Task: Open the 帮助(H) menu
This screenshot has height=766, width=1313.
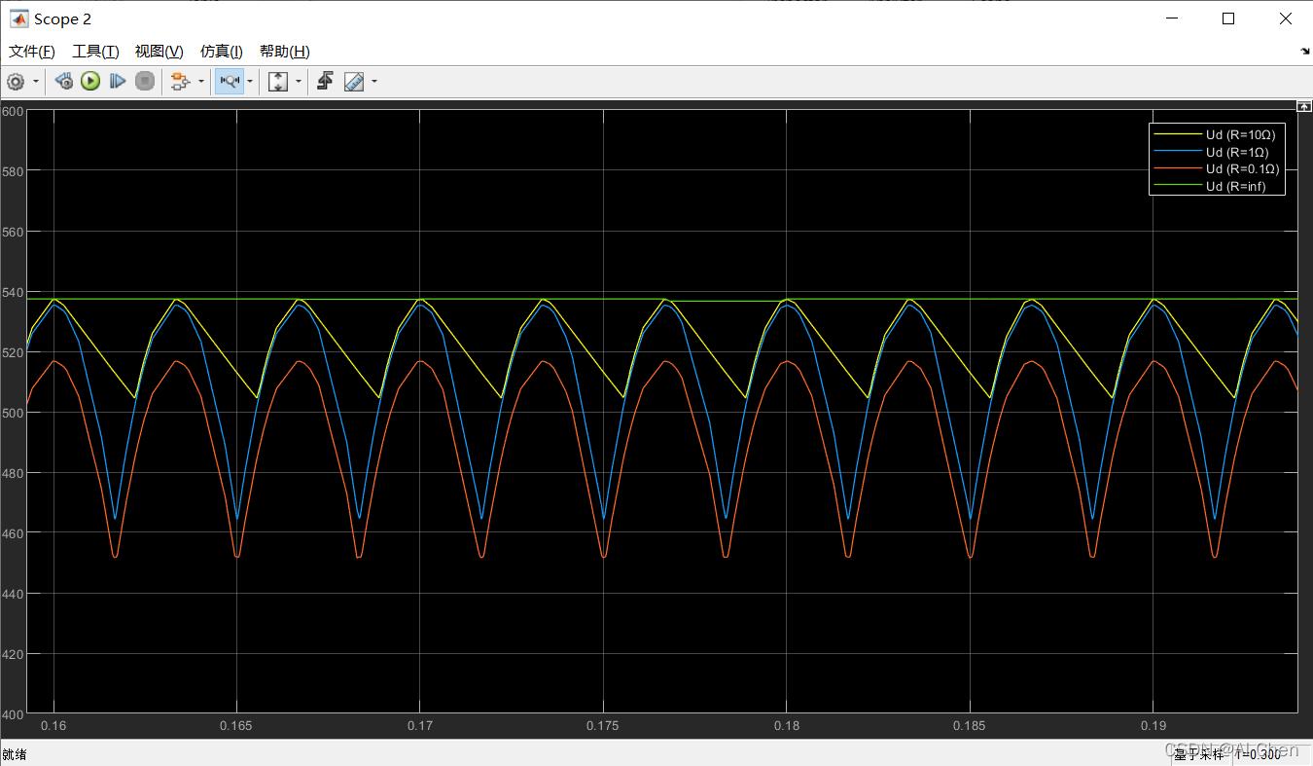Action: click(x=285, y=51)
